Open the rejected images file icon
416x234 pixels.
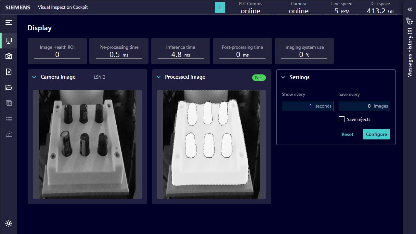coord(8,72)
